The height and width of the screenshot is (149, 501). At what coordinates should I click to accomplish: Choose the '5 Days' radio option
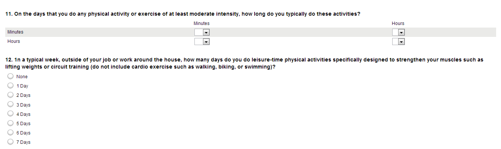[x=10, y=123]
